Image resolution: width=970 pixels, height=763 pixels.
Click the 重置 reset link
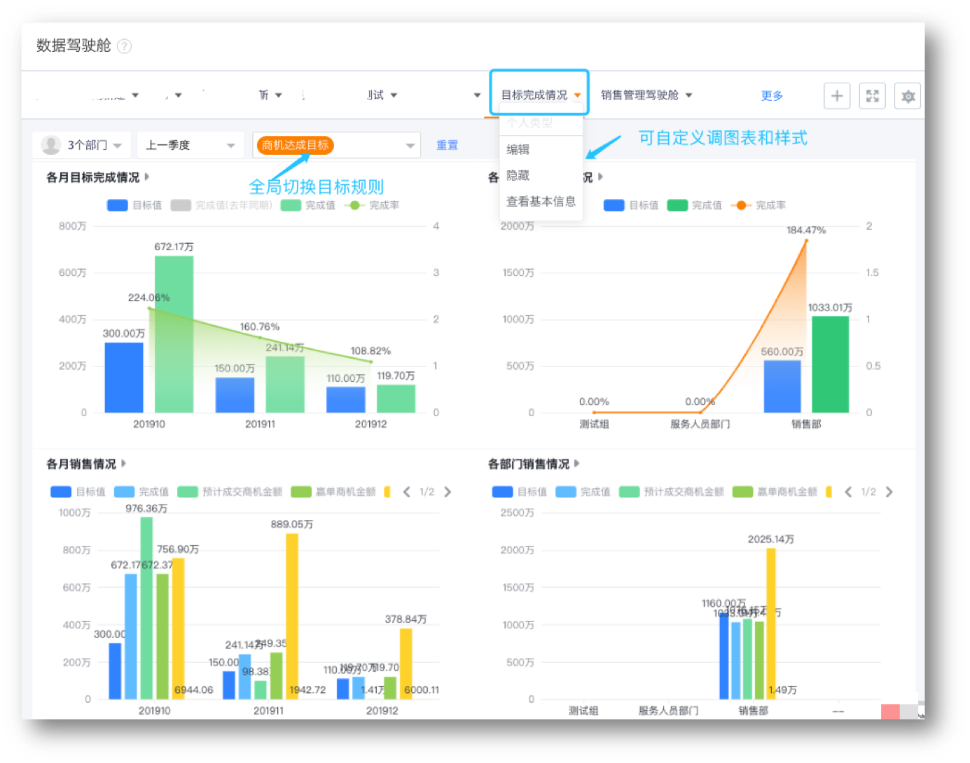point(448,145)
